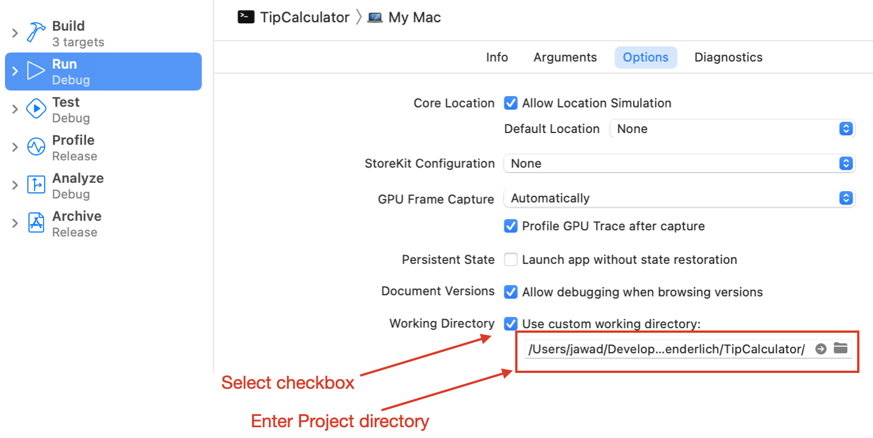The width and height of the screenshot is (873, 438).
Task: Select the Analyze icon in the sidebar
Action: pyautogui.click(x=36, y=184)
